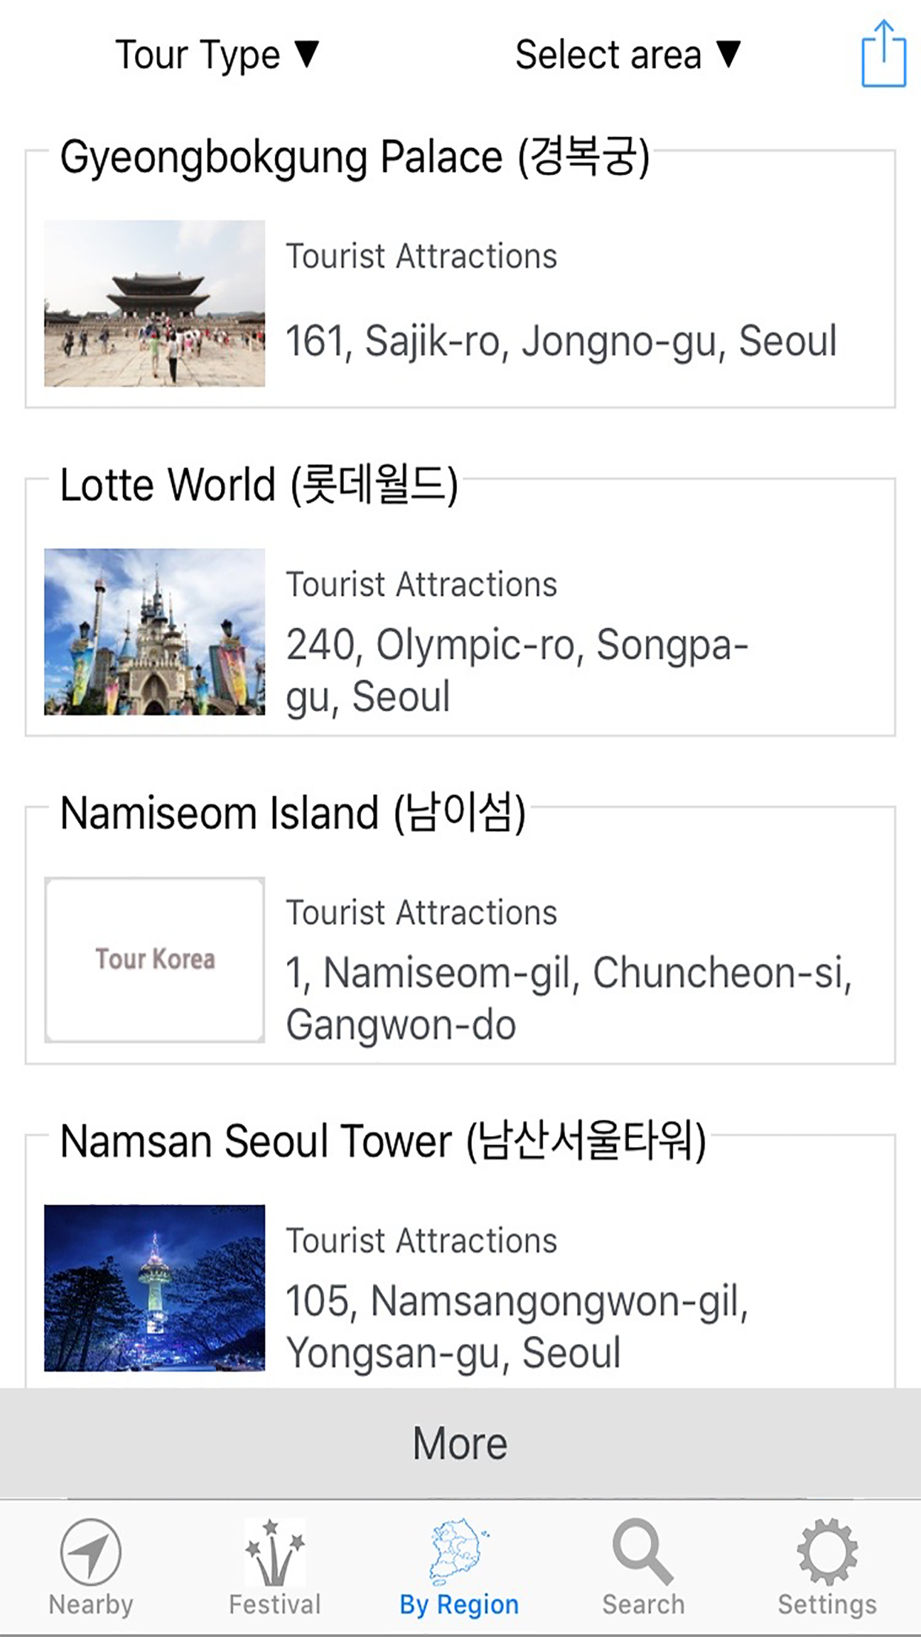The height and width of the screenshot is (1637, 921).
Task: Tap the share icon at top right
Action: [x=883, y=54]
